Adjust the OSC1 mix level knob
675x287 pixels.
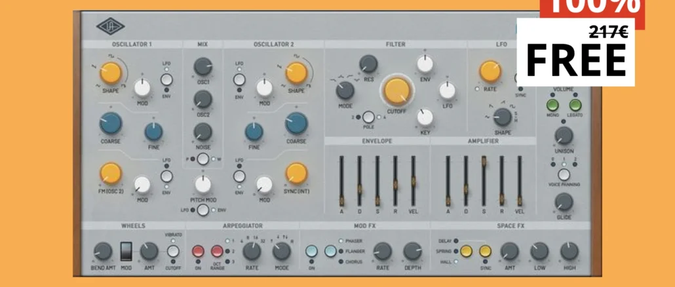point(202,67)
